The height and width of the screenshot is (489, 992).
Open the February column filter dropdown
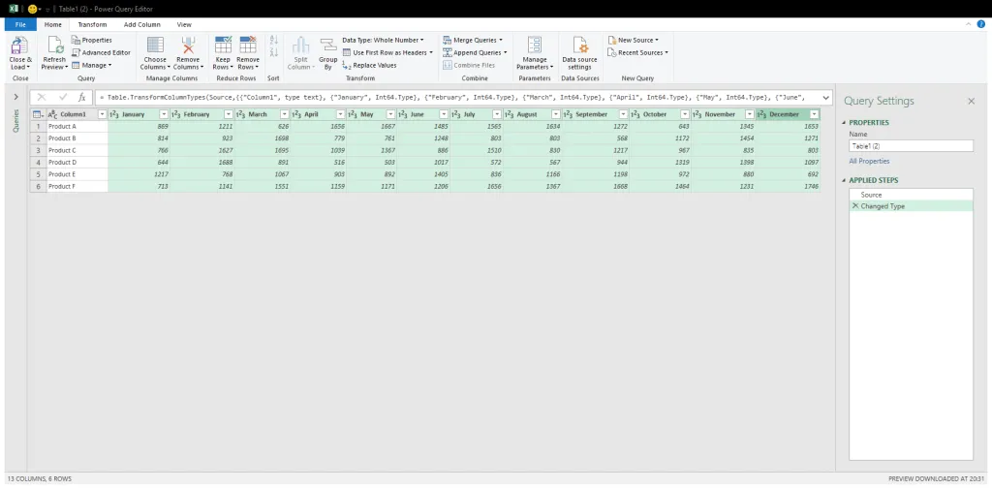pos(228,114)
